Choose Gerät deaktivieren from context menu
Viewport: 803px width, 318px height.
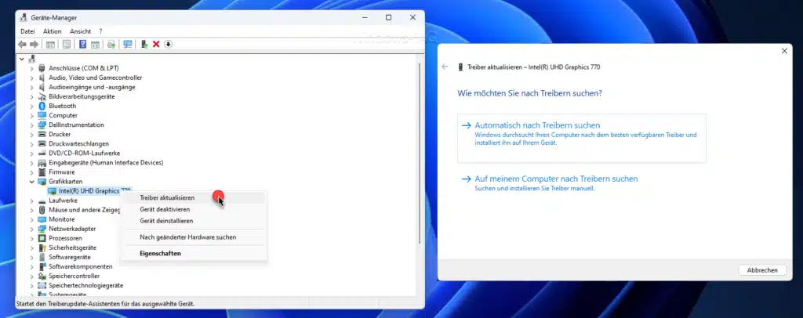193,210
